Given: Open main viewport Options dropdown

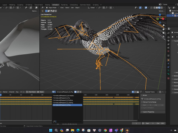Looking at the screenshot, I should pos(162,11).
